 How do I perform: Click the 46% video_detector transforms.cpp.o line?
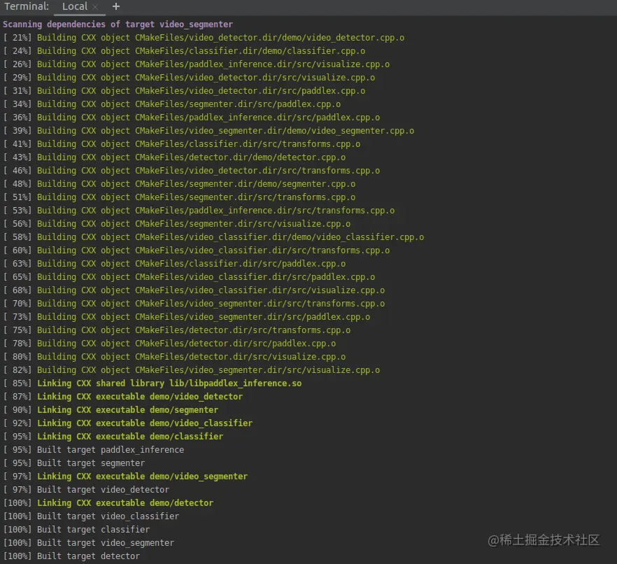pyautogui.click(x=192, y=171)
